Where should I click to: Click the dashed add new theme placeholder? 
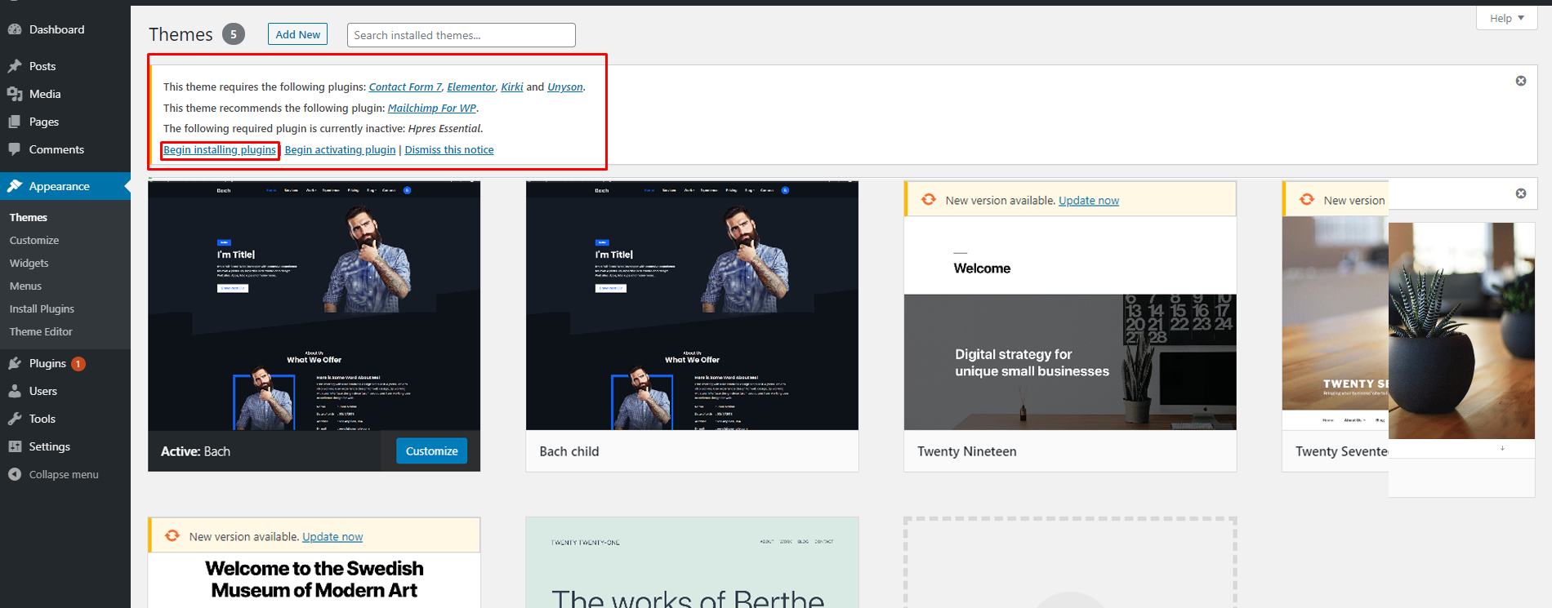tap(1070, 562)
